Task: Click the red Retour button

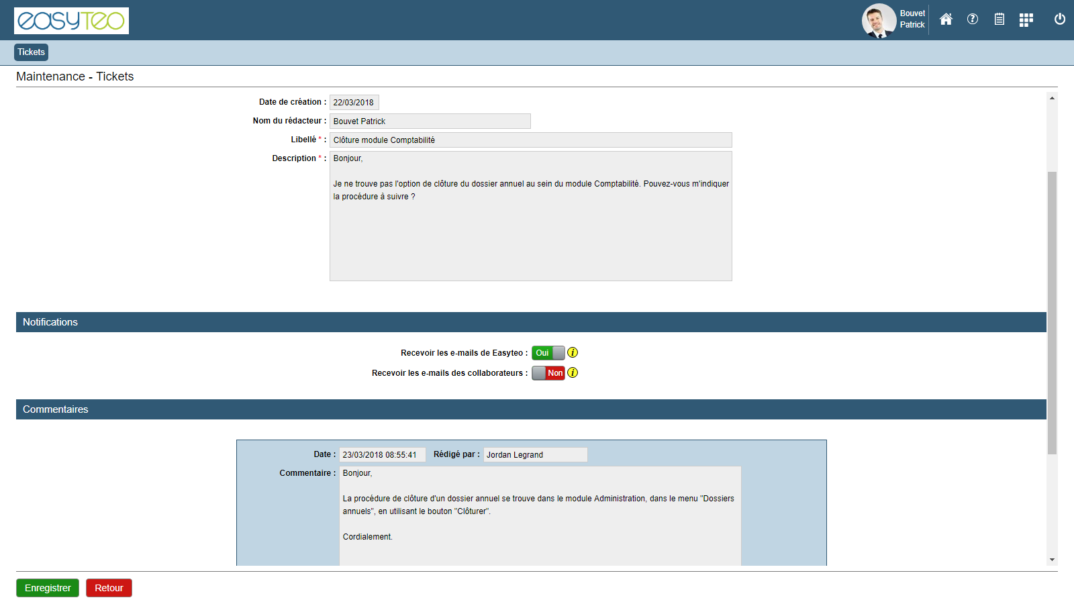Action: click(x=109, y=588)
